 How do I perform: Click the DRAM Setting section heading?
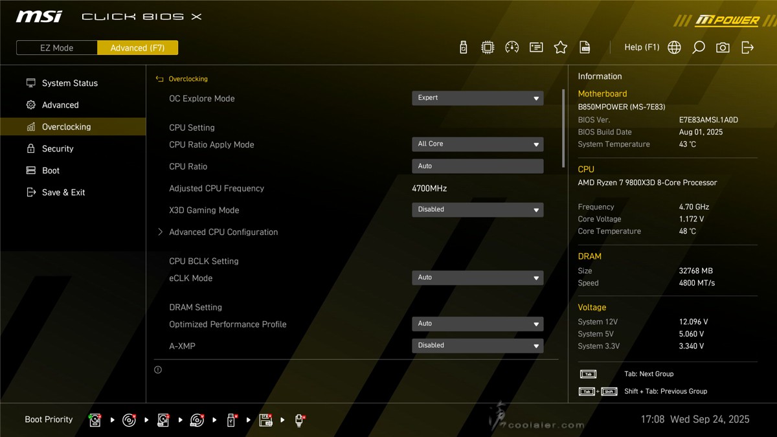click(196, 307)
